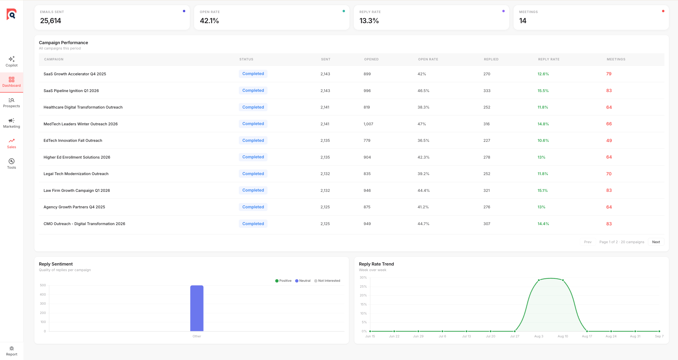Click the Reply Rate Trend chart title

tap(376, 264)
